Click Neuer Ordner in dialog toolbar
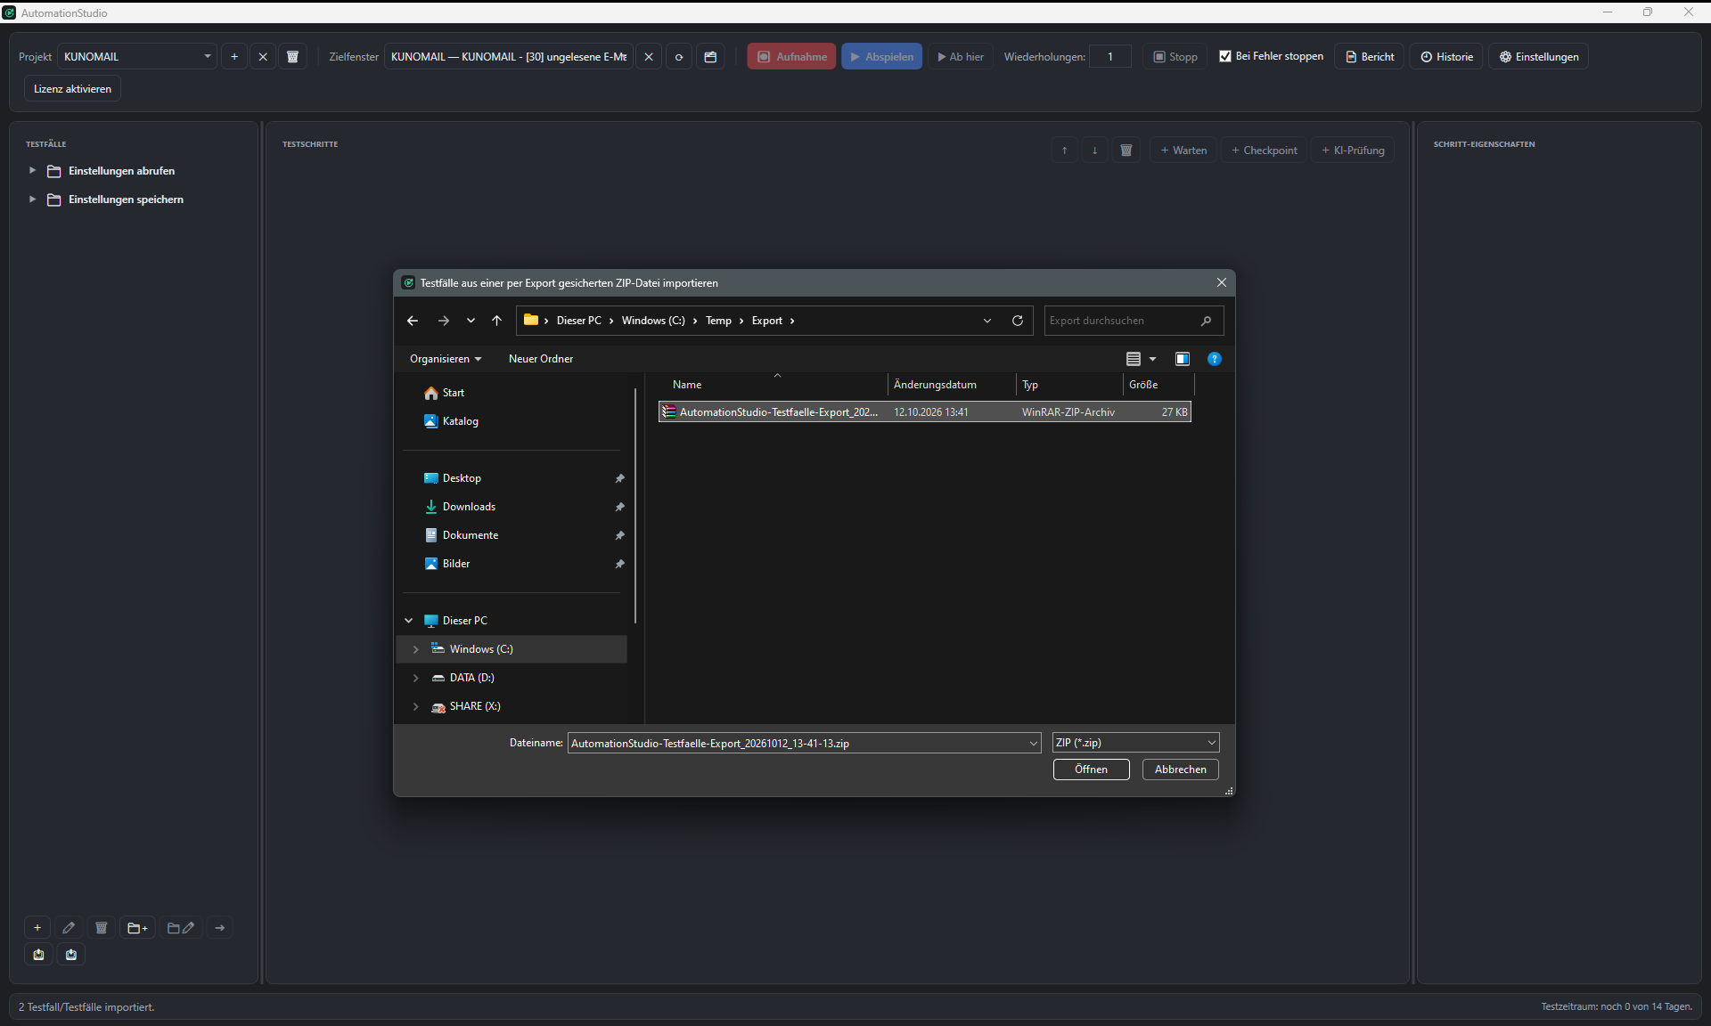The image size is (1711, 1026). 541,359
